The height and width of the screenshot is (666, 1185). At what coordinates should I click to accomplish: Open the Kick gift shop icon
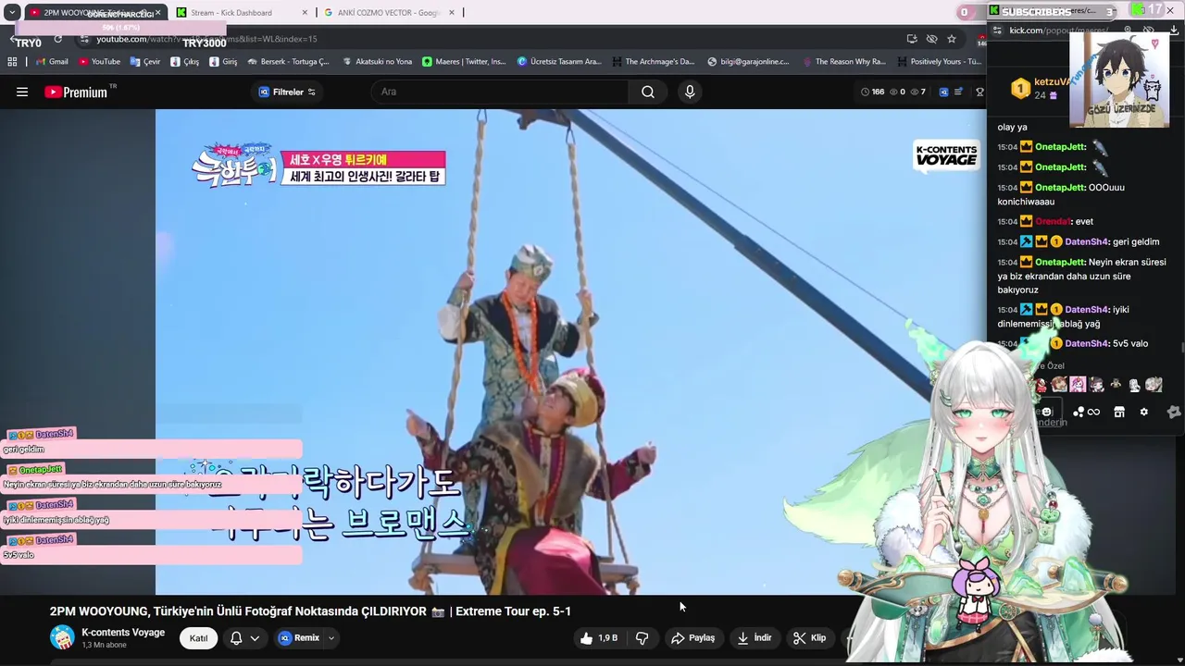point(1119,412)
